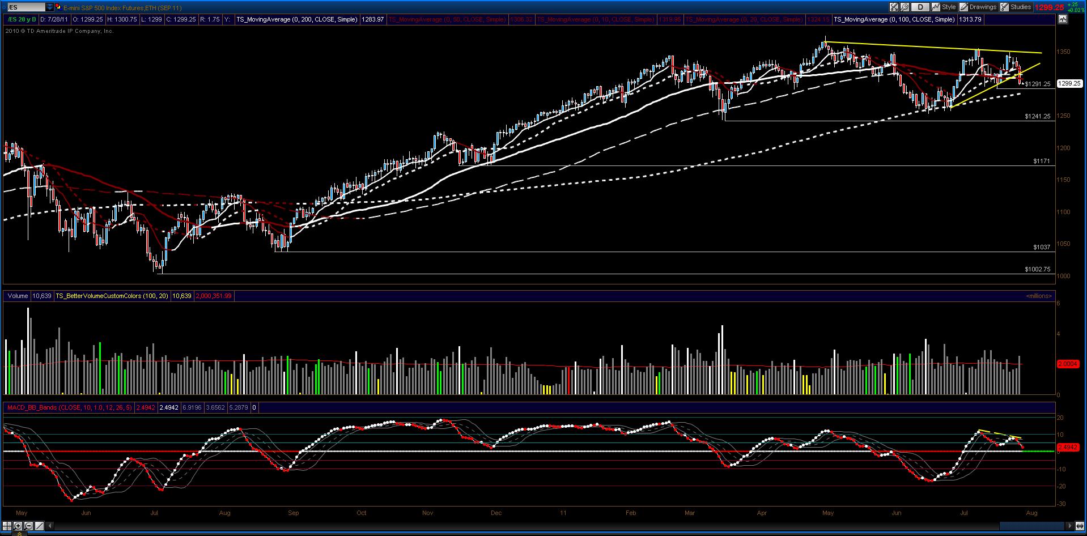Open chart settings wrench icon
The image size is (1087, 536).
[905, 7]
